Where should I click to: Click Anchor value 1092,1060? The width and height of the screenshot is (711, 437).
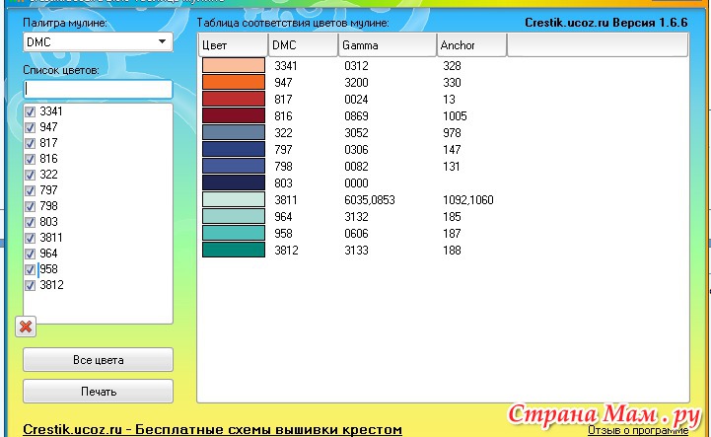[x=468, y=200]
